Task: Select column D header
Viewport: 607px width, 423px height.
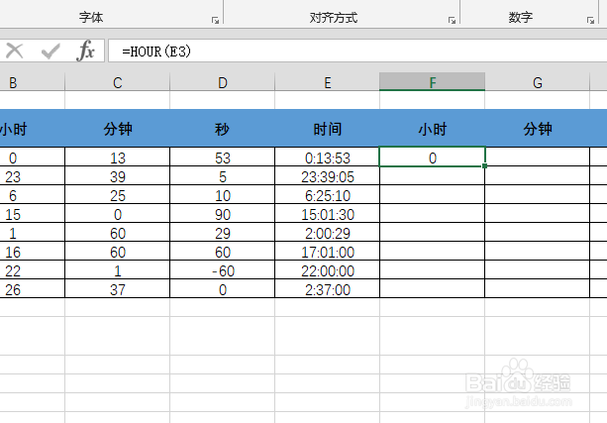Action: coord(223,82)
